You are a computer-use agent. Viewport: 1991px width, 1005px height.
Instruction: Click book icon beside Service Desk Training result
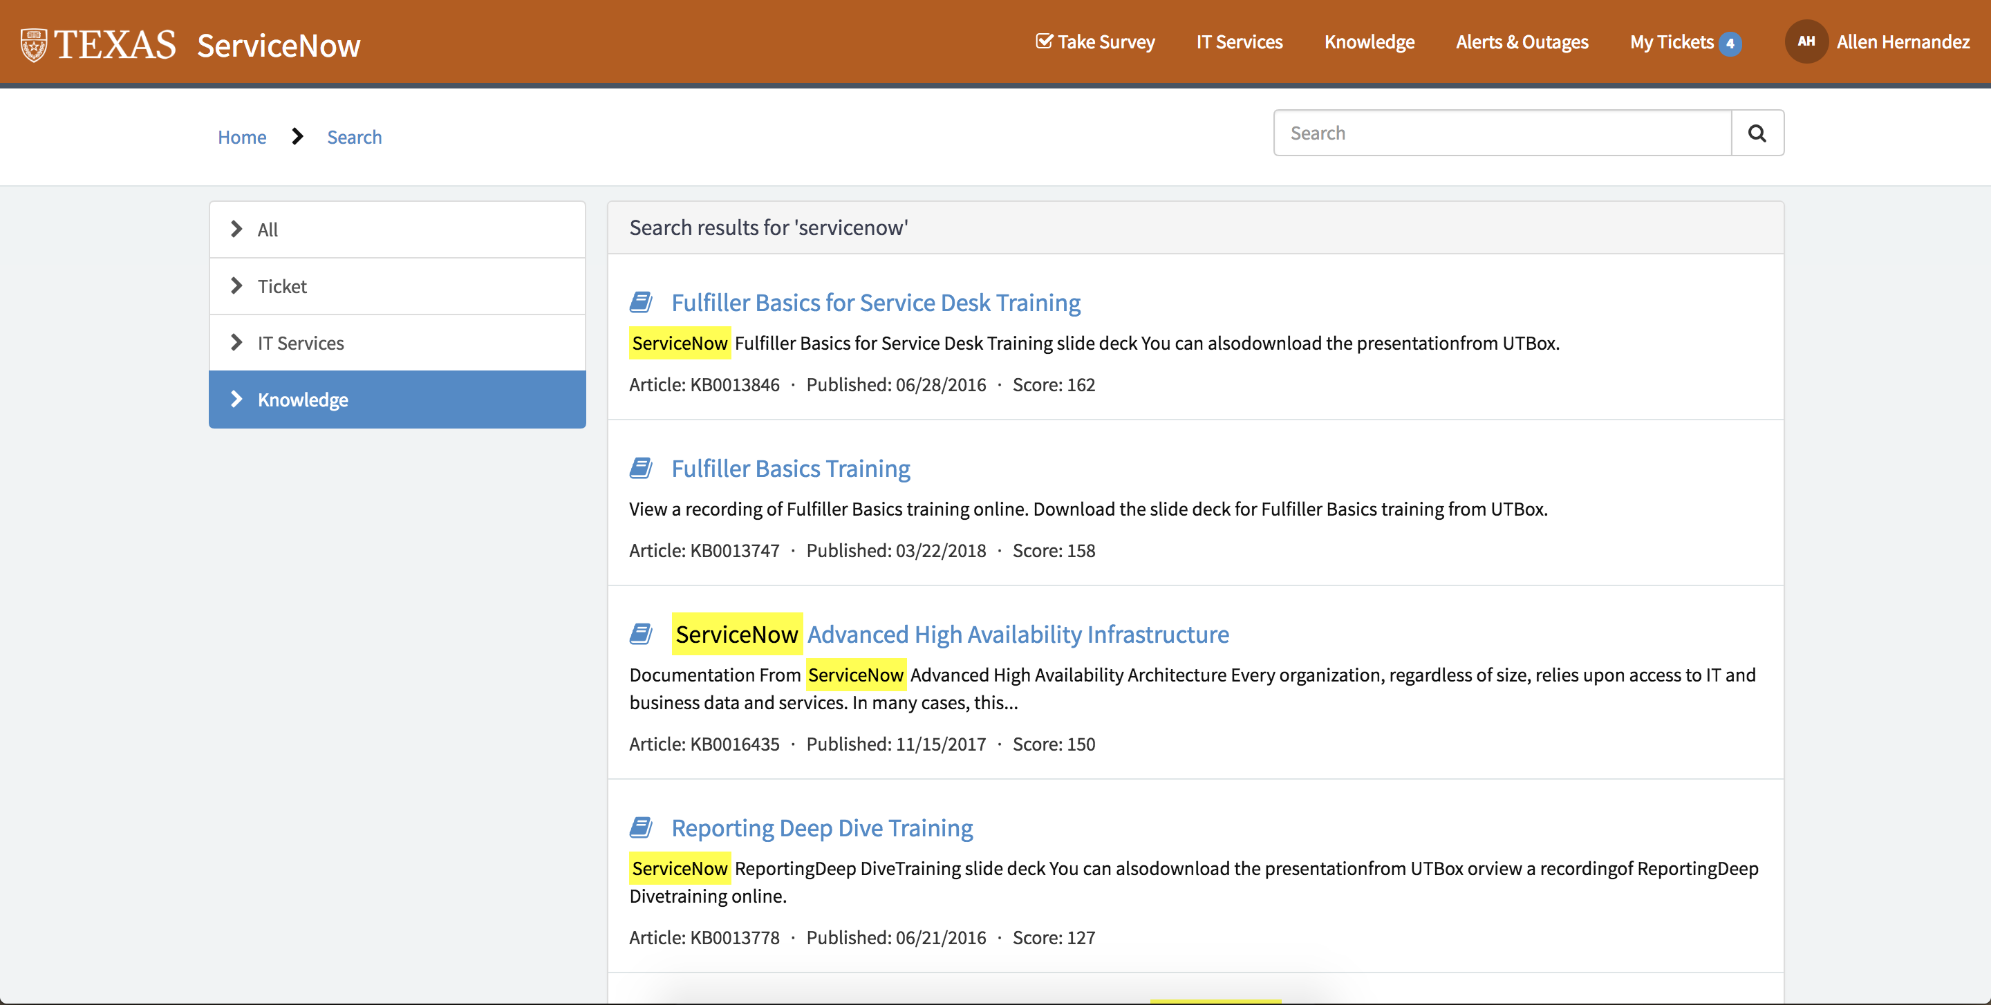(x=641, y=302)
